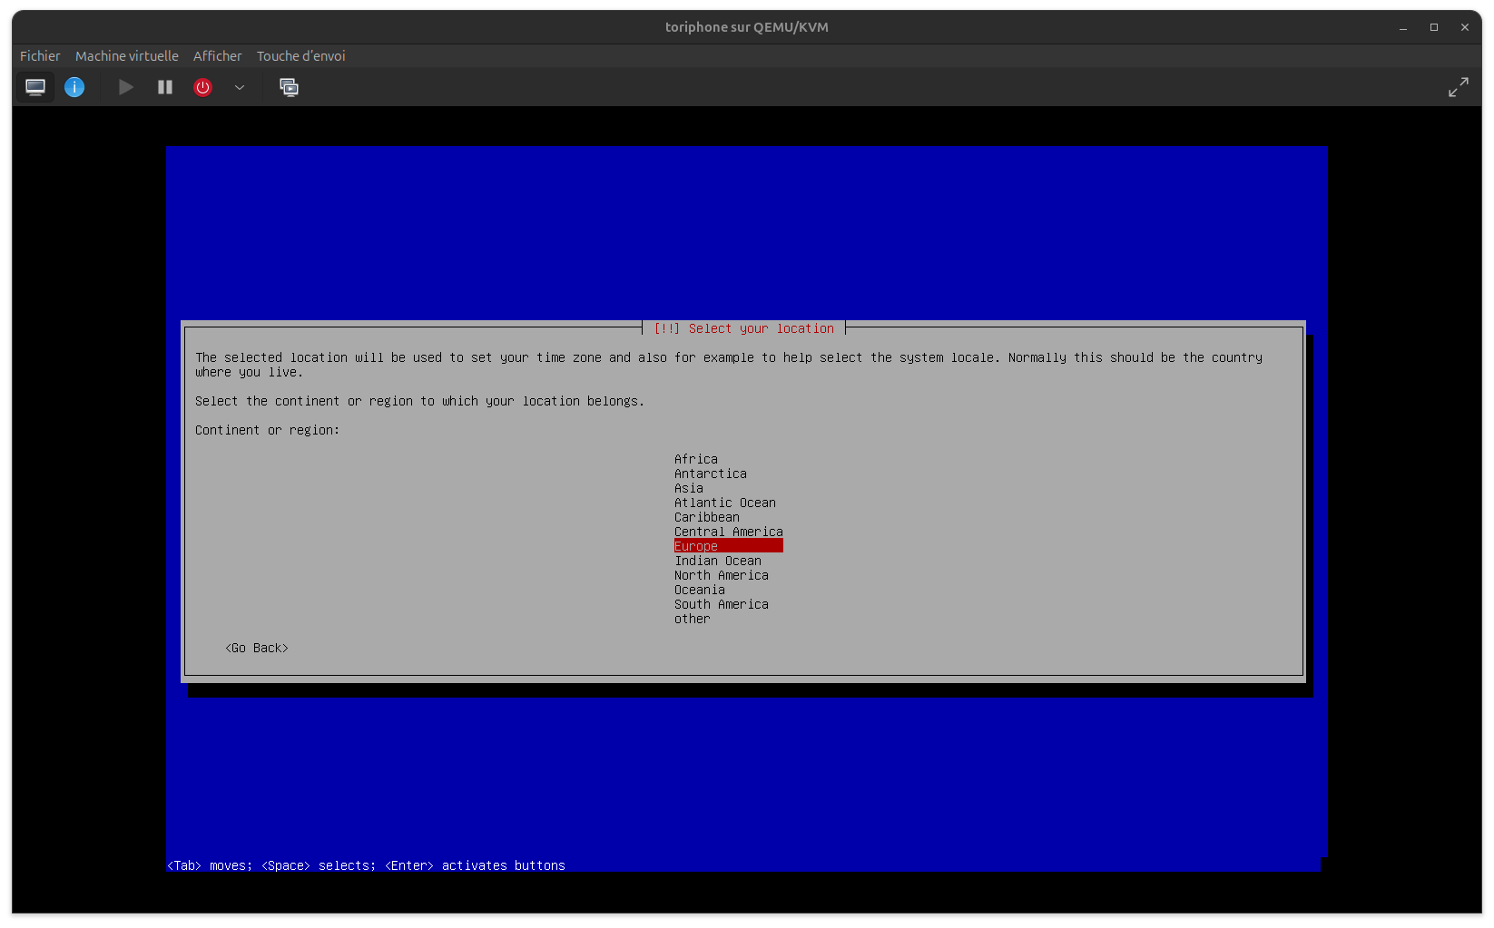Open virtual hardware details info icon
This screenshot has width=1494, height=928.
tap(74, 87)
